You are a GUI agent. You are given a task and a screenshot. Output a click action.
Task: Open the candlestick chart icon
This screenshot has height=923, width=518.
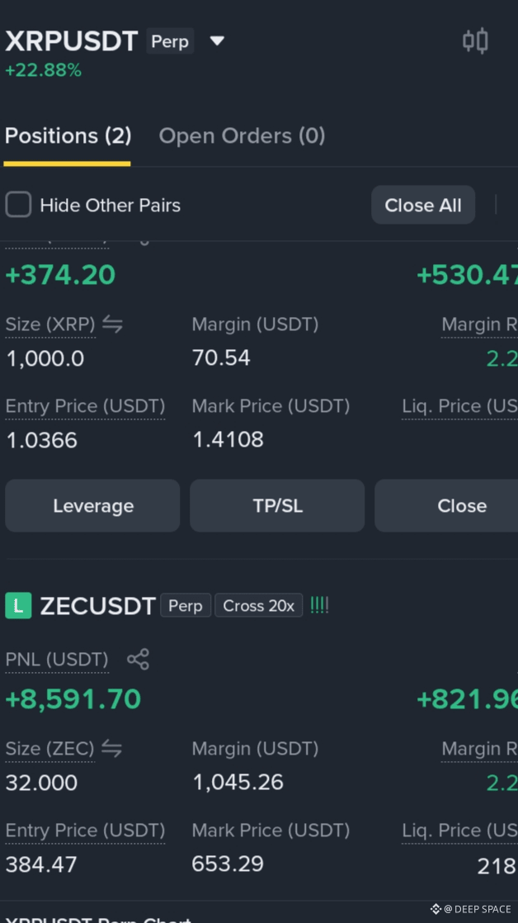click(475, 41)
